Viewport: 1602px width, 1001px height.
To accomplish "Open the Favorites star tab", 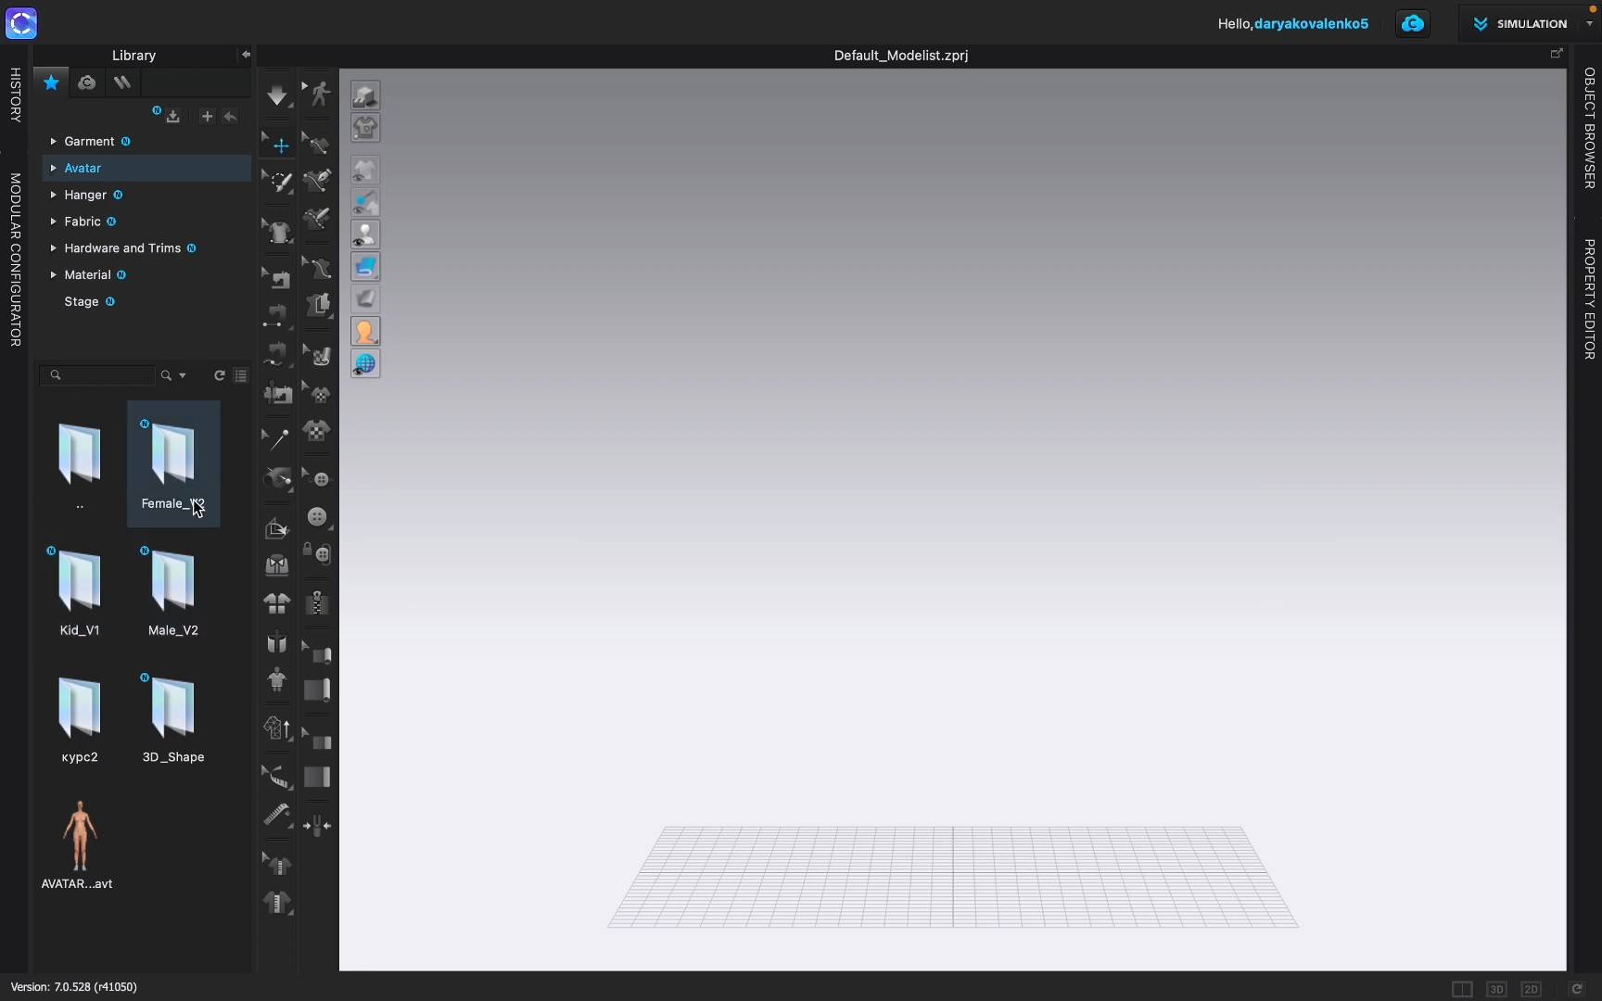I will (51, 82).
